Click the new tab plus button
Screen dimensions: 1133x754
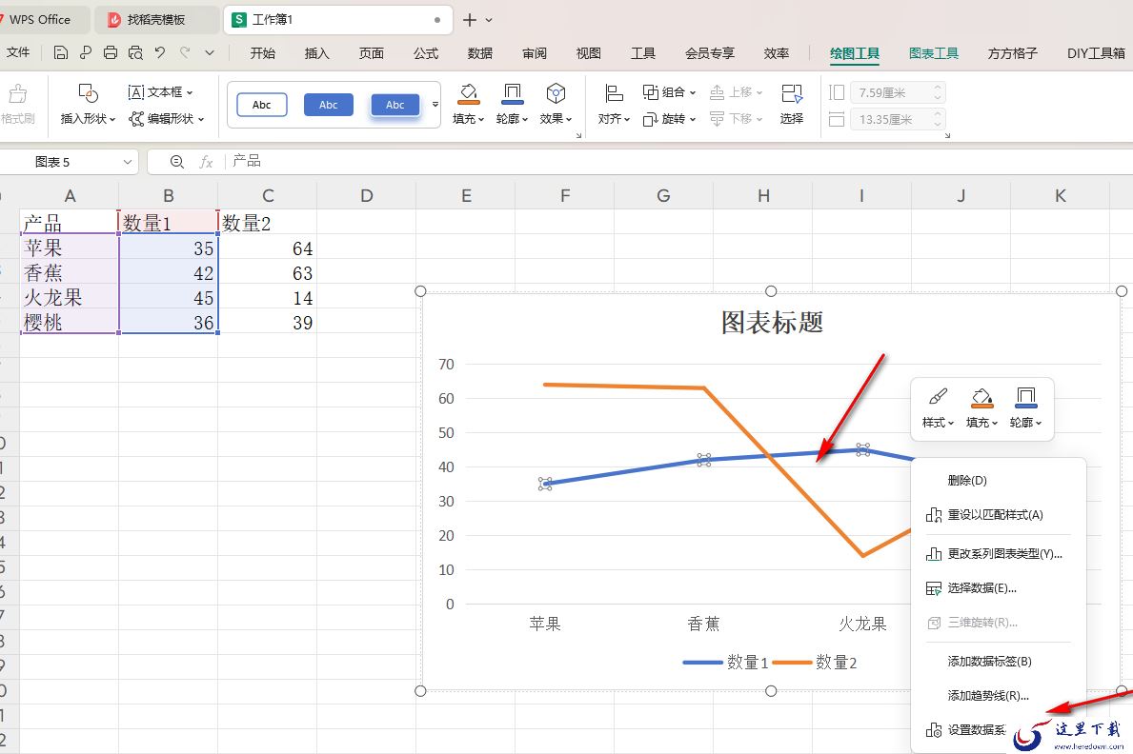(x=470, y=20)
